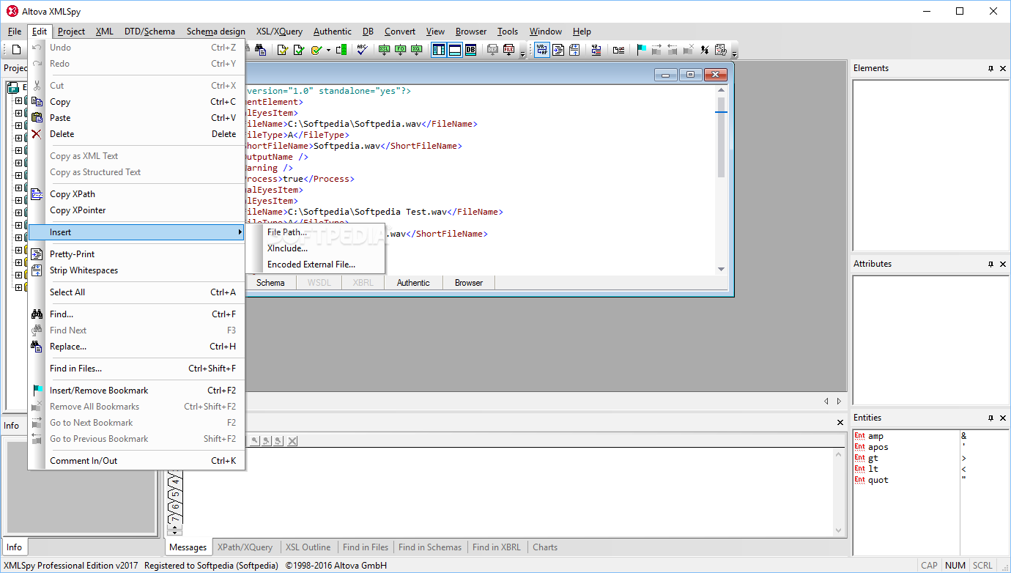Click the amp entity Ent icon
Viewport: 1011px width, 573px height.
coord(859,436)
